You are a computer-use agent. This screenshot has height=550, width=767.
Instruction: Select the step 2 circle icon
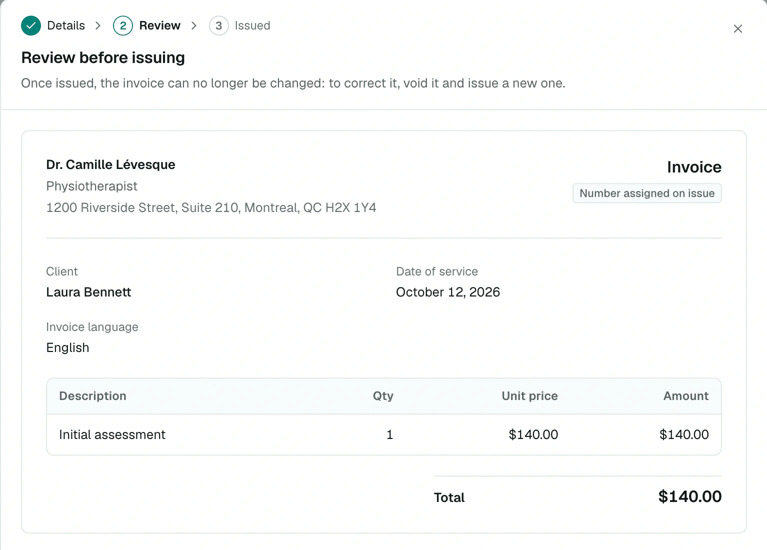(x=123, y=25)
